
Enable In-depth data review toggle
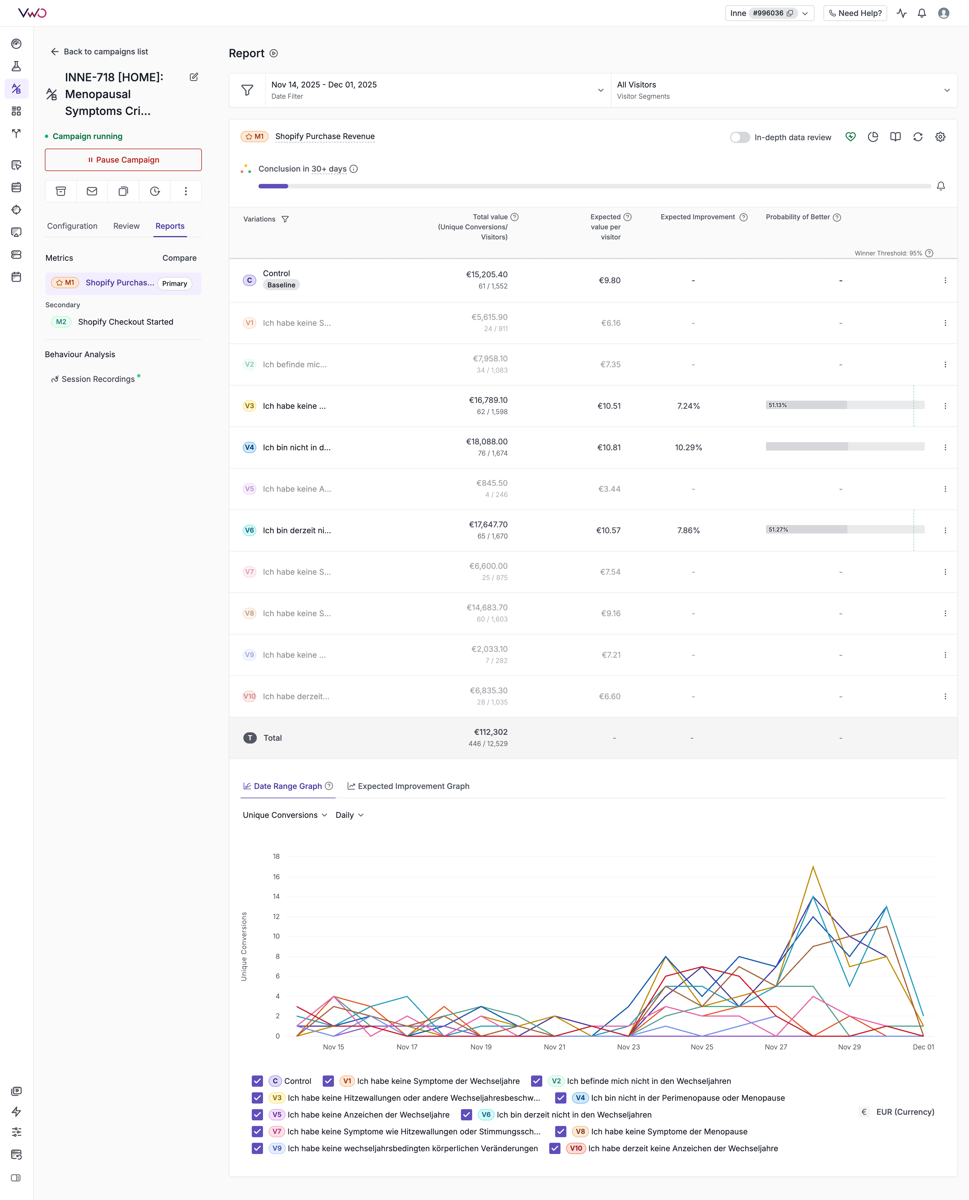coord(740,137)
